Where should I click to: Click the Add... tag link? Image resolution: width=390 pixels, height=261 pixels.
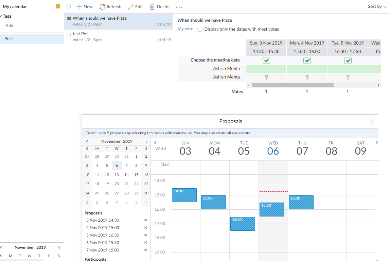[x=11, y=25]
